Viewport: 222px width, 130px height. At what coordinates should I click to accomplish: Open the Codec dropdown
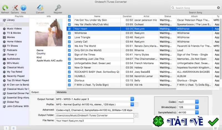[x=197, y=102]
